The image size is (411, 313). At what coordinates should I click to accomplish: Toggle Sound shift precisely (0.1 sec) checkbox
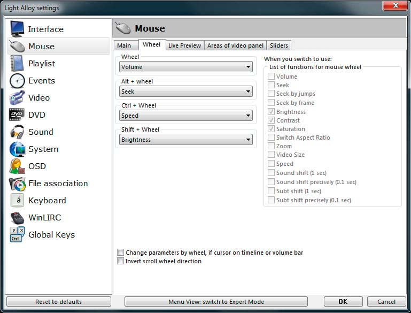click(x=271, y=182)
